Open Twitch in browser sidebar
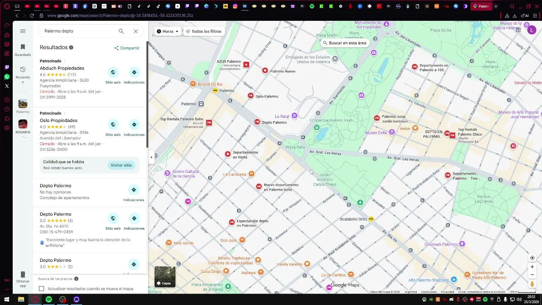542x305 pixels. pyautogui.click(x=7, y=67)
